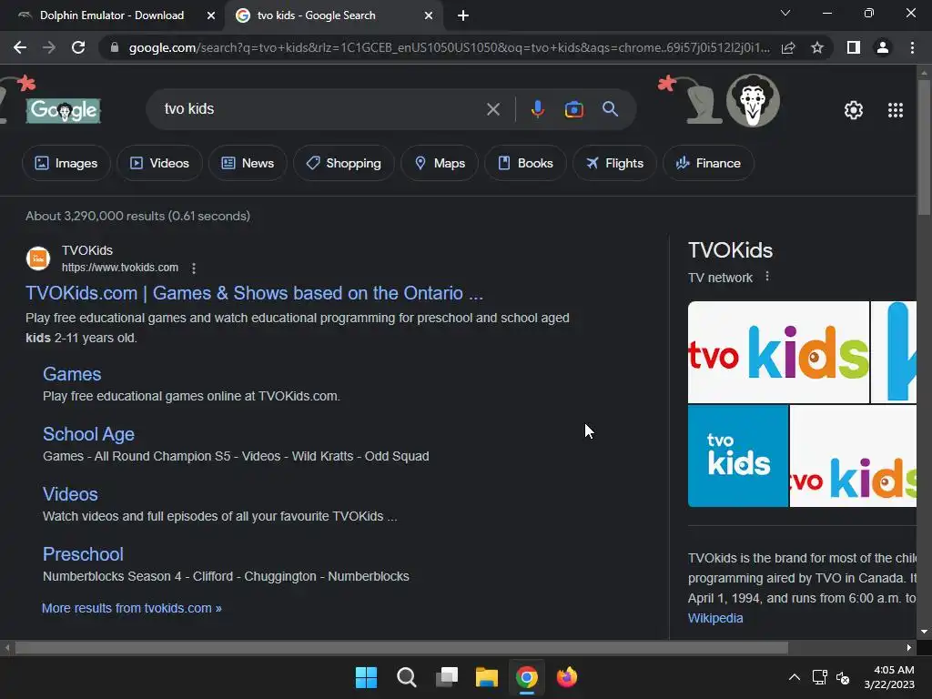This screenshot has width=932, height=699.
Task: Open the Chrome three-dot menu
Action: click(912, 47)
